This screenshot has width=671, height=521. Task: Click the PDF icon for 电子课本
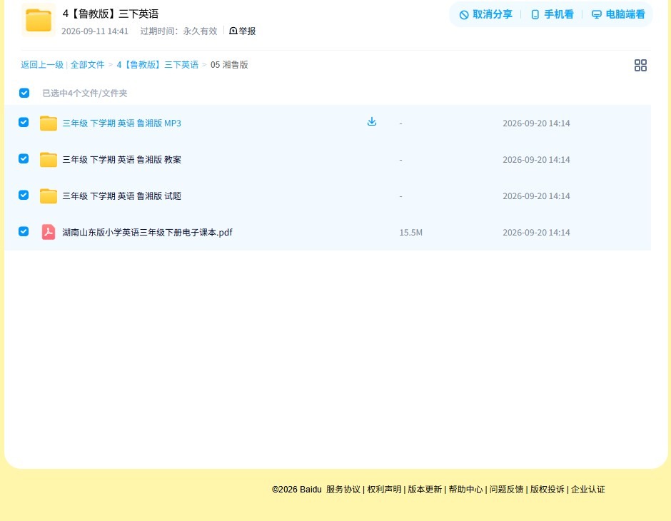click(x=49, y=232)
